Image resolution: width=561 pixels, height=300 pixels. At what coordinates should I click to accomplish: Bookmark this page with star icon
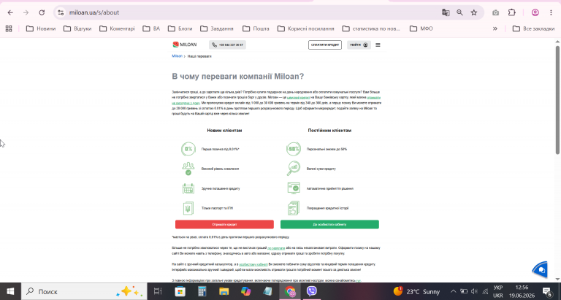[x=474, y=12]
